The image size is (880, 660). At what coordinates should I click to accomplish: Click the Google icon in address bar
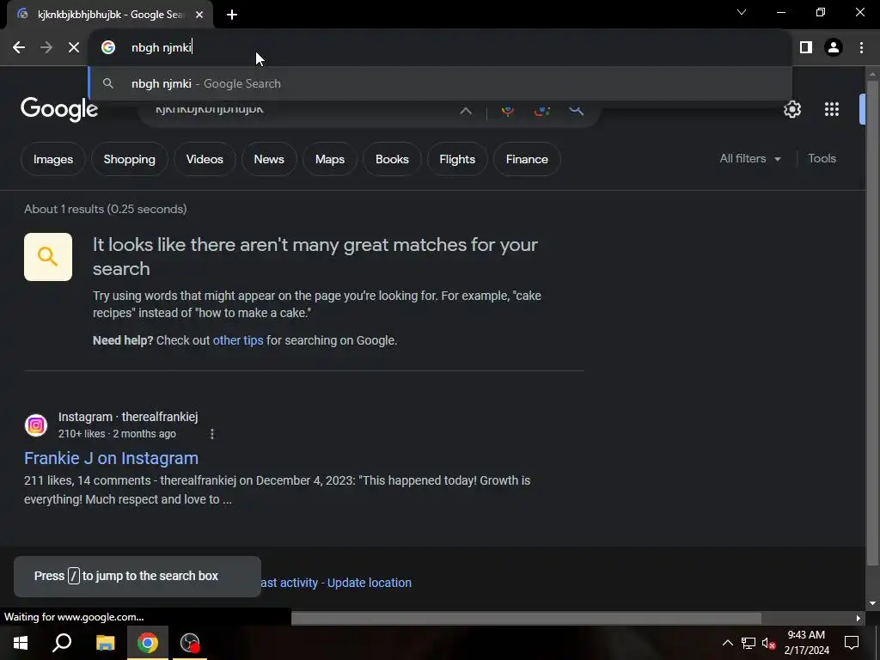point(108,48)
